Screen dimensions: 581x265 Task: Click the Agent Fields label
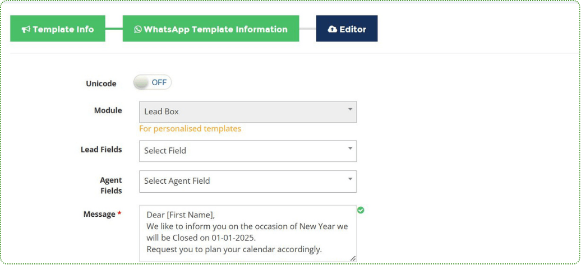(x=110, y=185)
